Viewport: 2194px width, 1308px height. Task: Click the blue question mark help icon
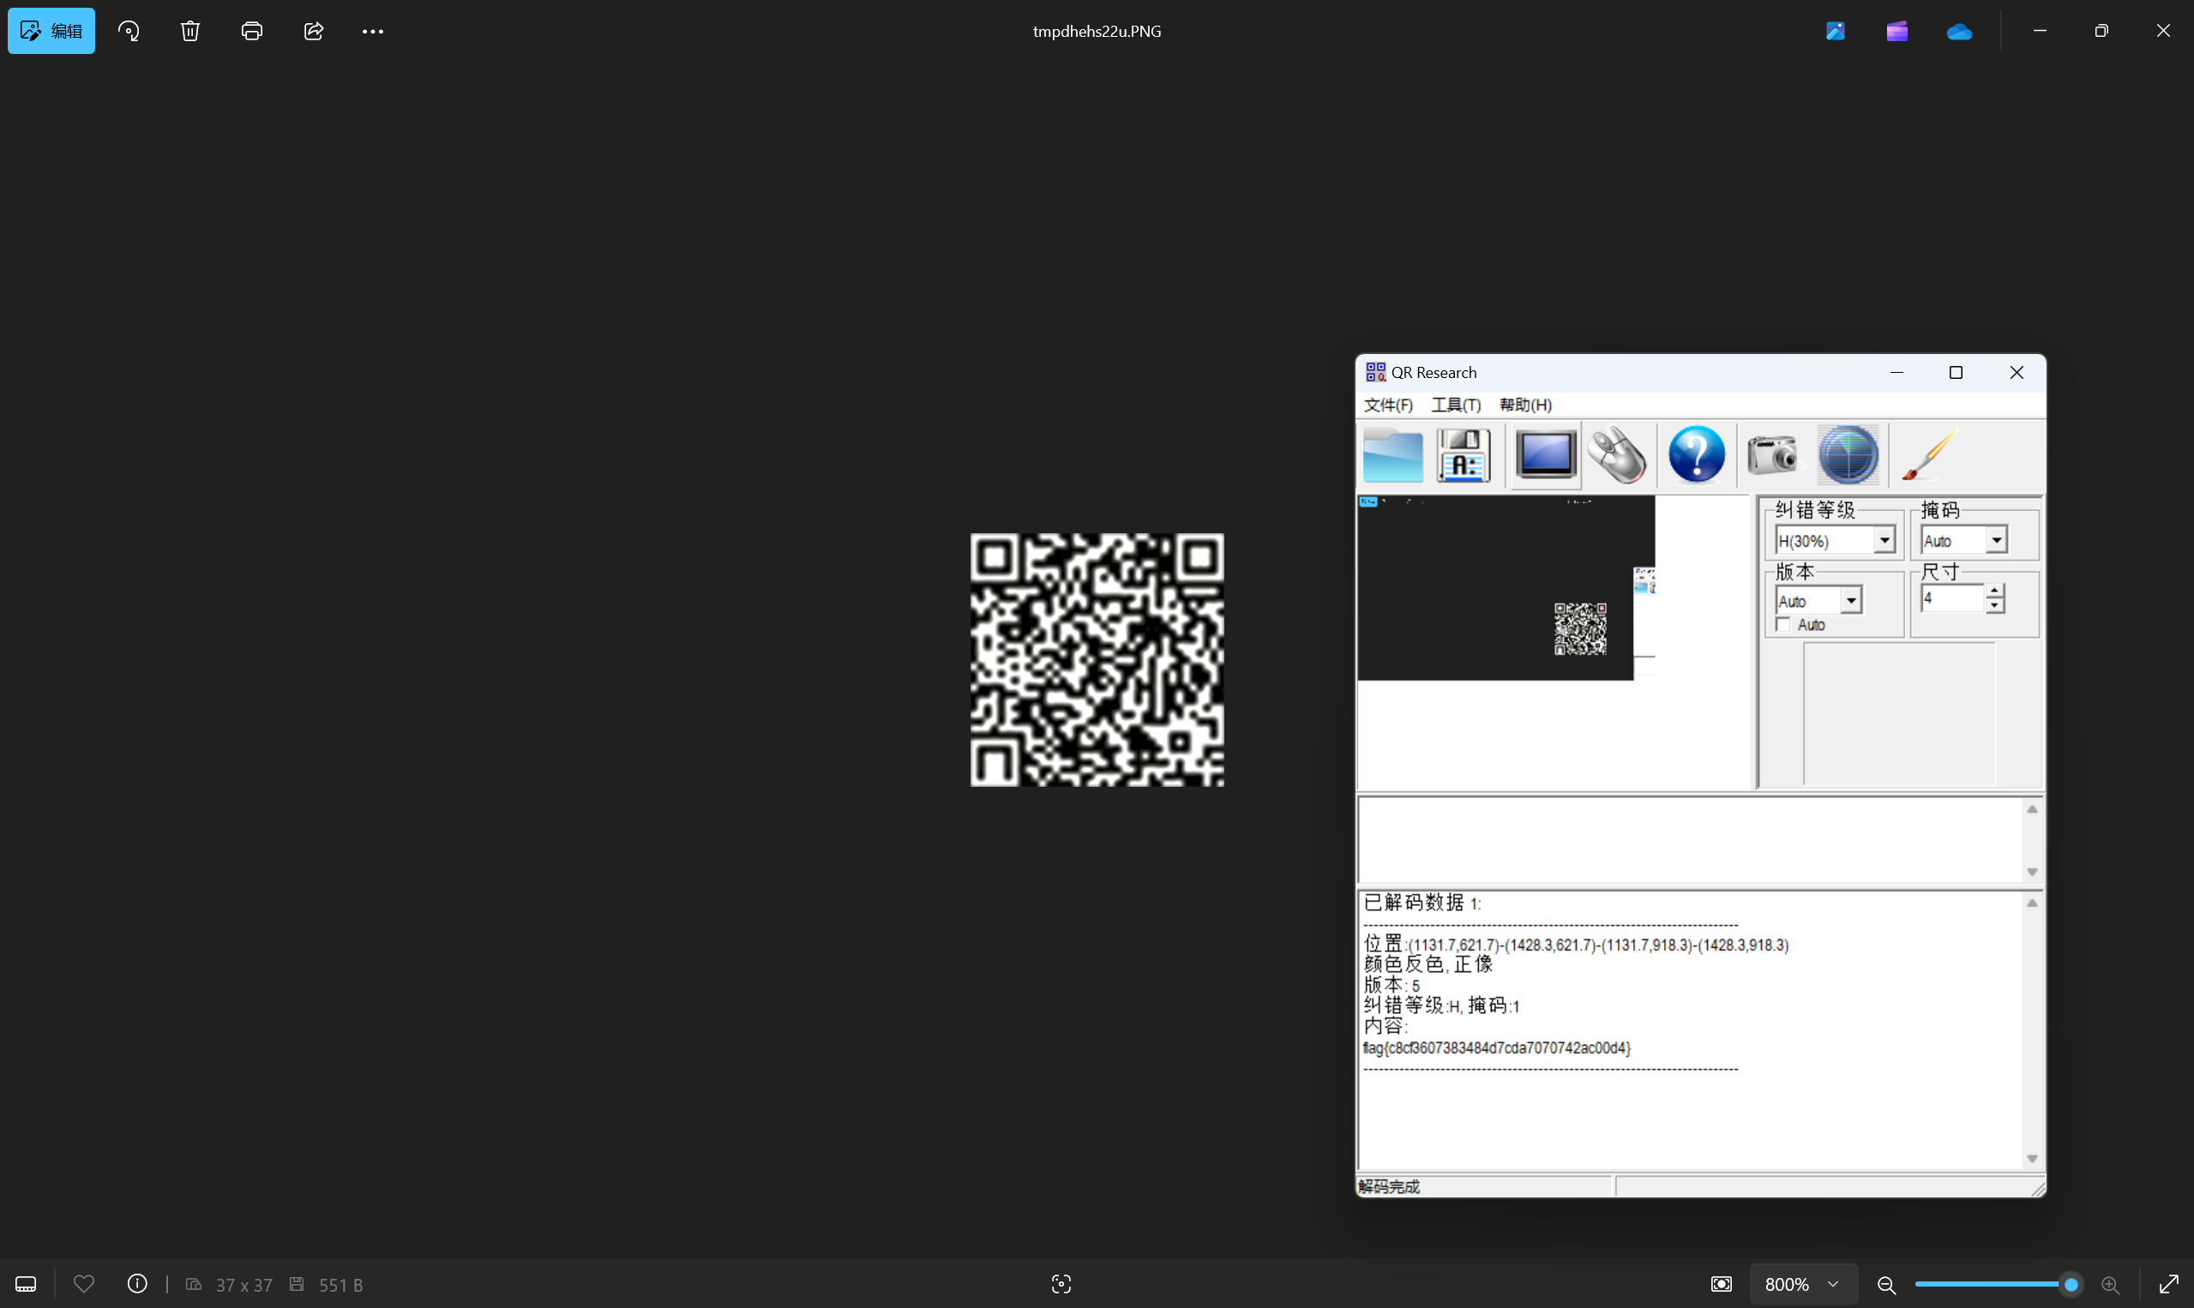[1697, 456]
